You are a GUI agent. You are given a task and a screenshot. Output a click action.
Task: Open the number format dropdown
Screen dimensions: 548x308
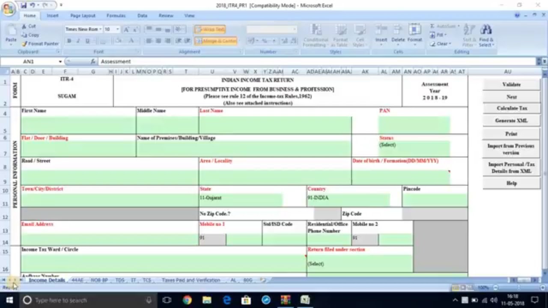coord(295,30)
